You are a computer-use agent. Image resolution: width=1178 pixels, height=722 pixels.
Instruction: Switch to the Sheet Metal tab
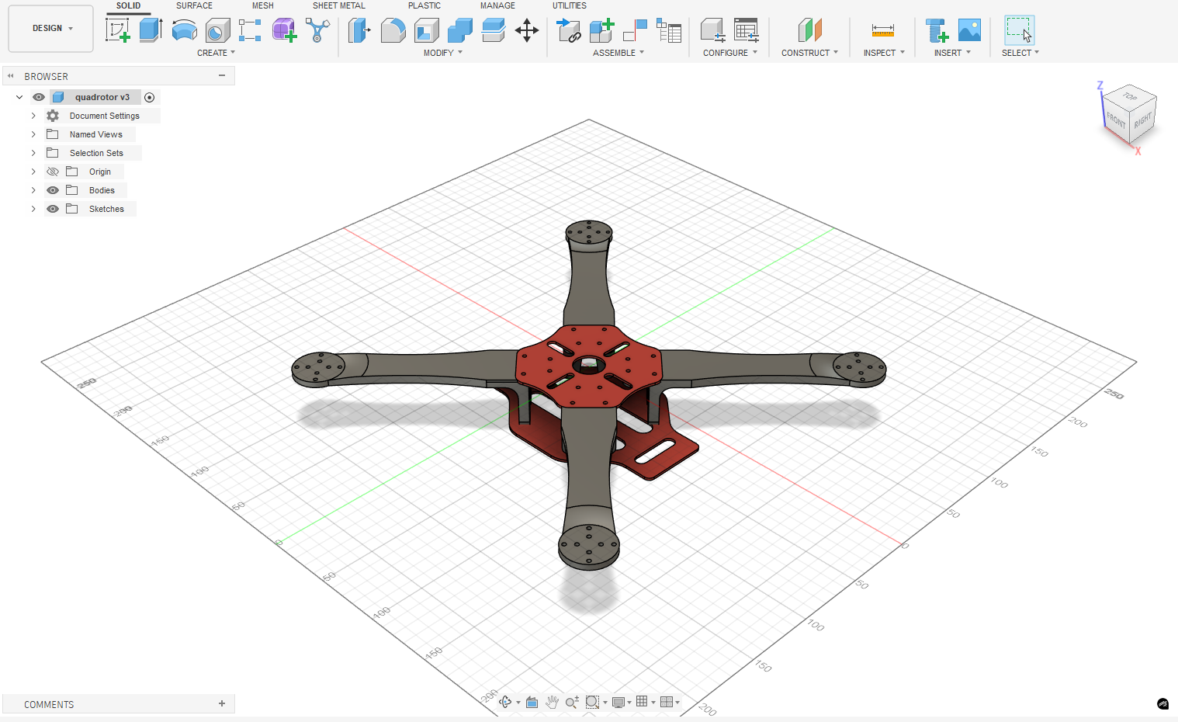339,5
